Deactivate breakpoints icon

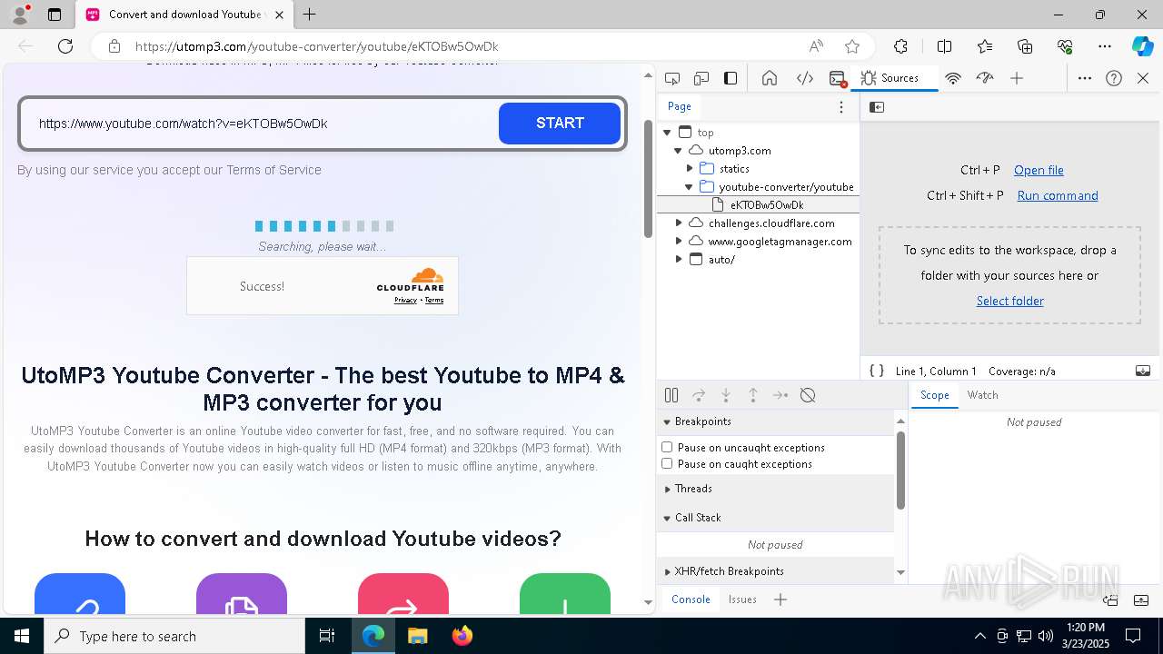point(808,395)
